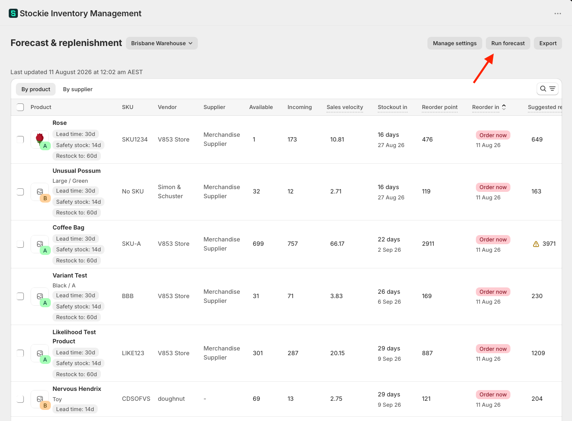This screenshot has height=421, width=572.
Task: Click the Coffee Bag product name
Action: (x=68, y=228)
